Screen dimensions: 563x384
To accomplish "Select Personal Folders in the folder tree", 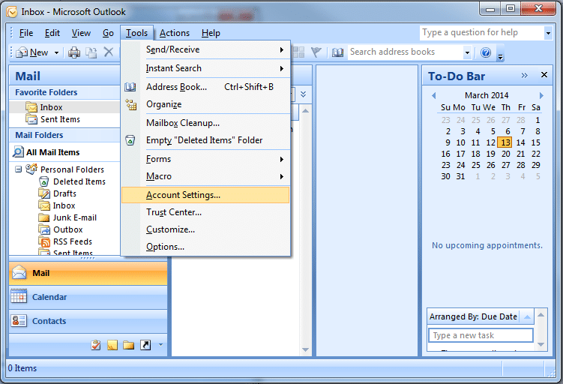I will pos(72,169).
